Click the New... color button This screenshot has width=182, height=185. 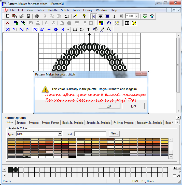click(x=115, y=133)
